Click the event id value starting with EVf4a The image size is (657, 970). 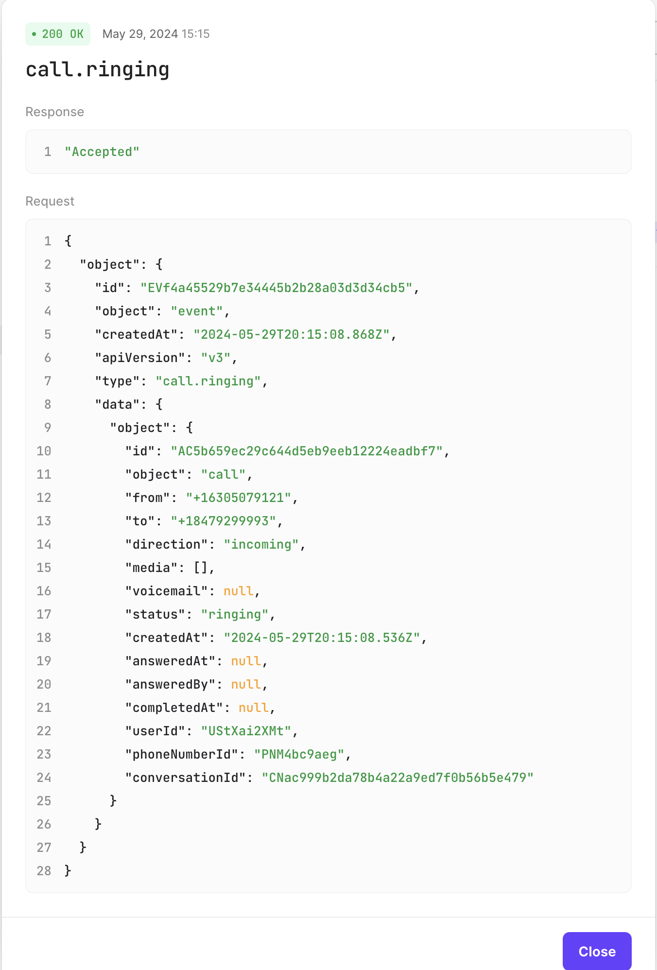[279, 288]
